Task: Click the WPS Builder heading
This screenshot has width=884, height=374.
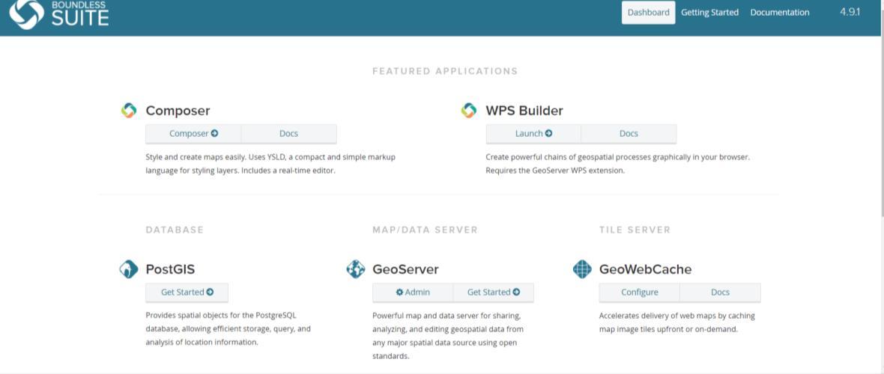Action: [524, 111]
